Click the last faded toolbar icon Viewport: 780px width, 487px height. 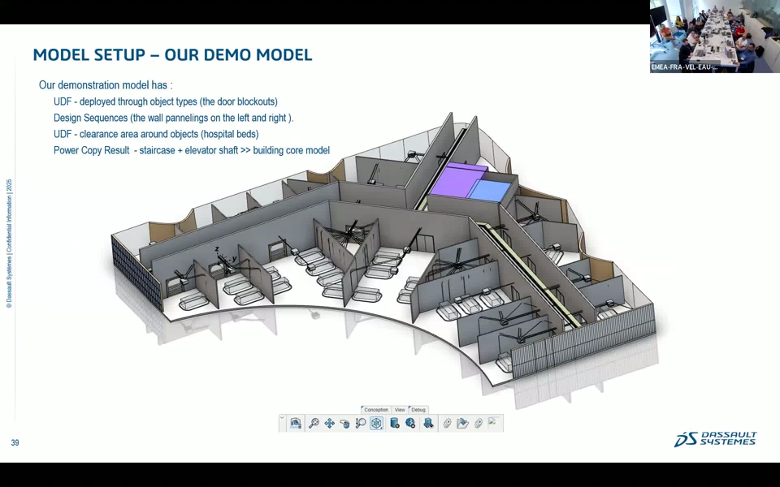(x=493, y=422)
